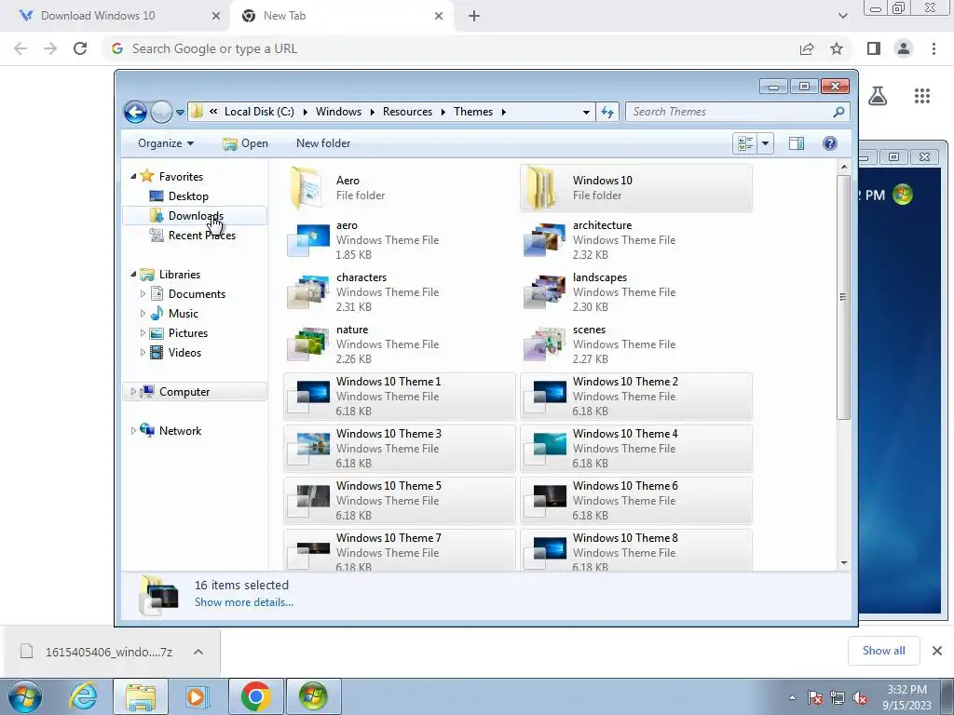This screenshot has height=715, width=954.
Task: Refresh the Themes folder view
Action: click(x=607, y=112)
